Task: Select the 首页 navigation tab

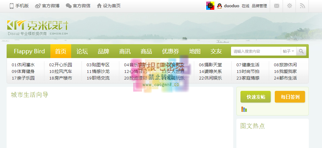Action: tap(61, 51)
